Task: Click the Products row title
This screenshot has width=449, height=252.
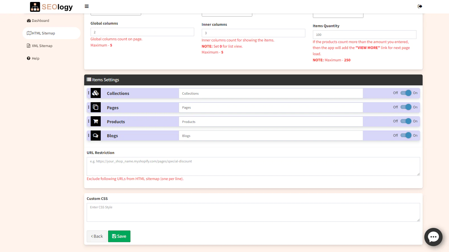Action: [x=116, y=122]
